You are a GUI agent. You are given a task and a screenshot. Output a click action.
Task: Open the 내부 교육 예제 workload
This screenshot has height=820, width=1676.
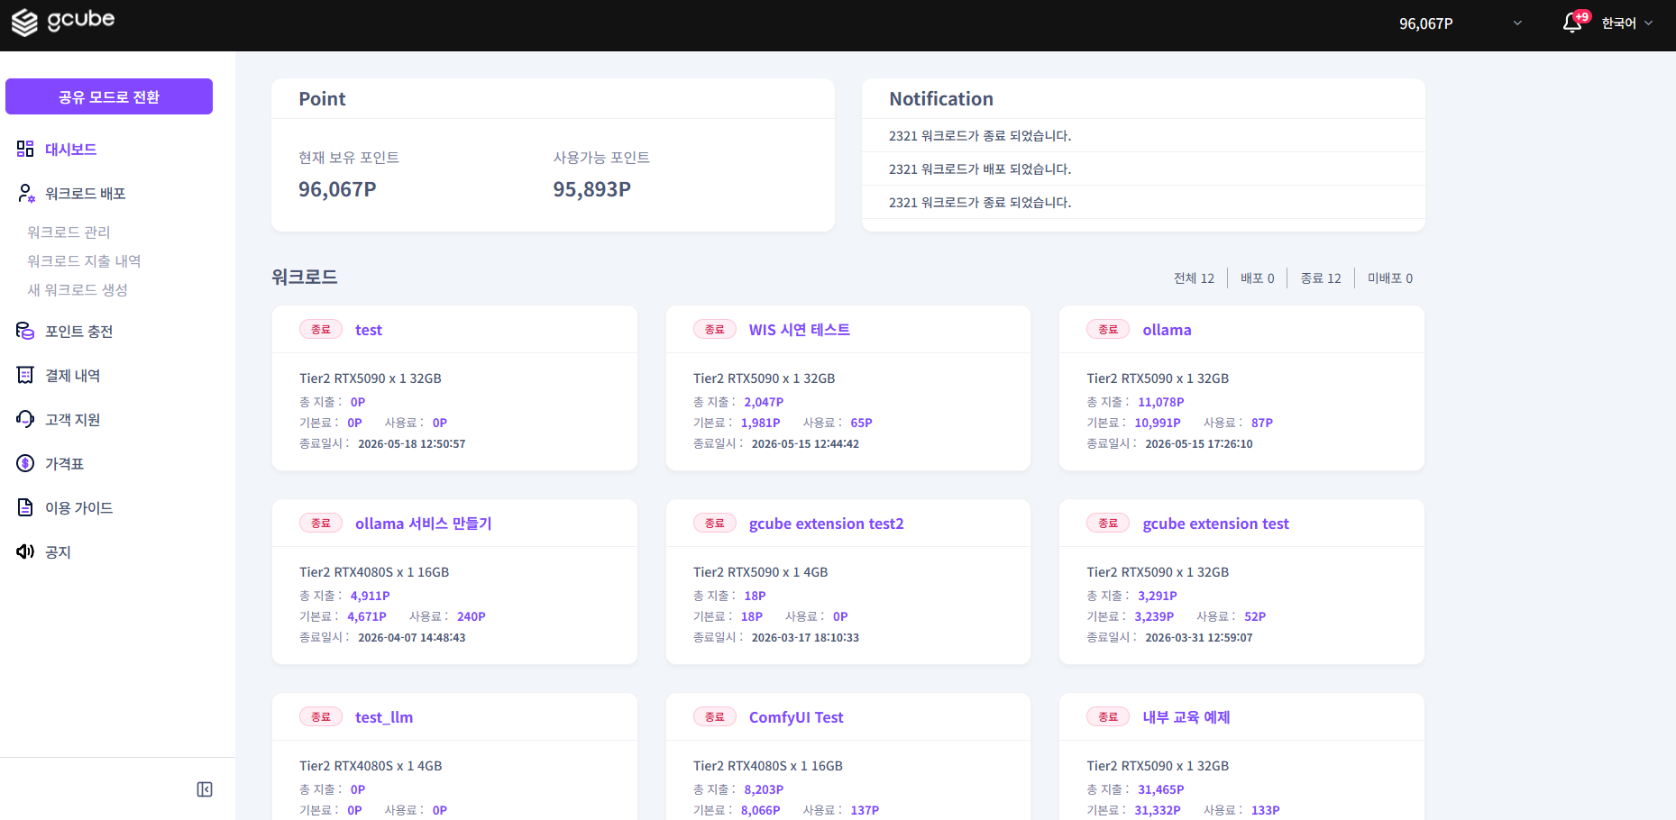point(1186,717)
